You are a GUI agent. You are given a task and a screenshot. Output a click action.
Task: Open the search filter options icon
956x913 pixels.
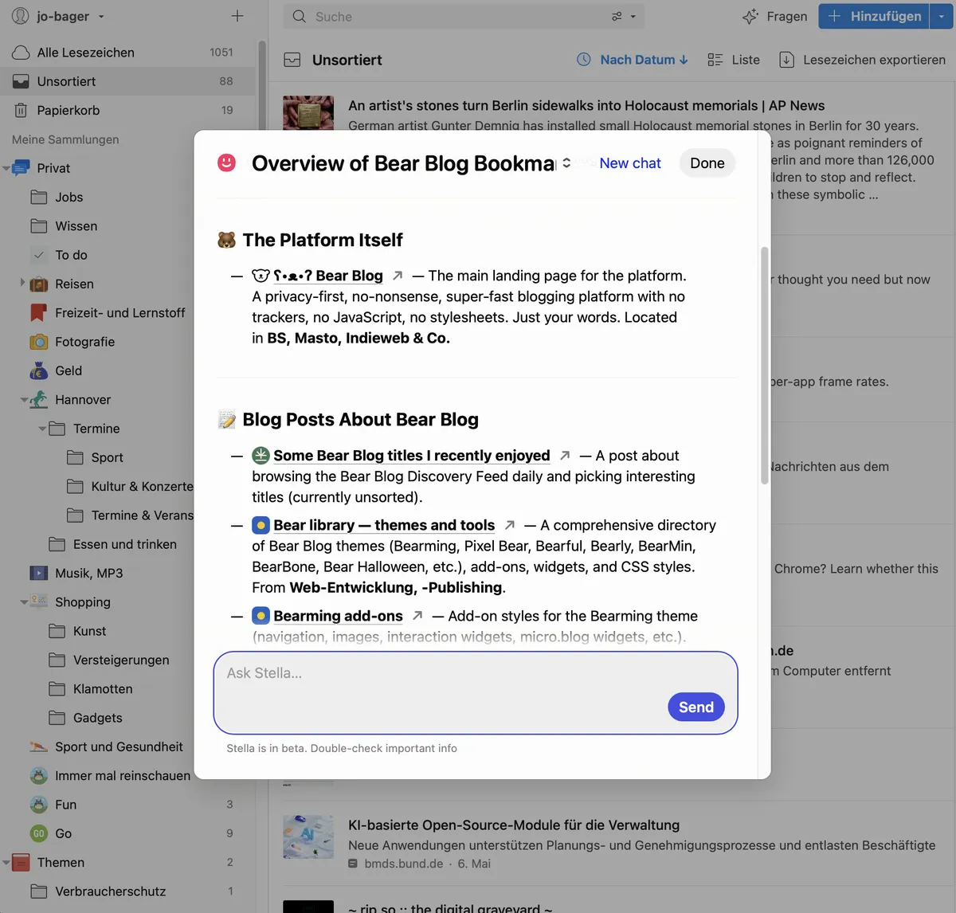click(617, 17)
